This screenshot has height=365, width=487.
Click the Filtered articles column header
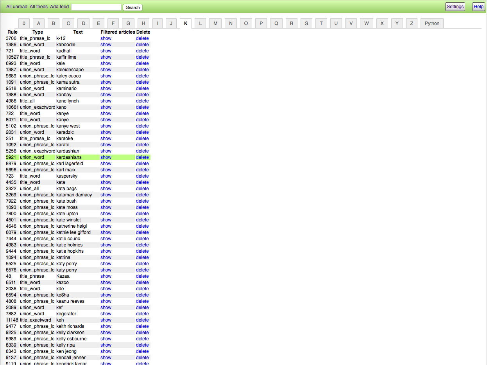[x=118, y=32]
